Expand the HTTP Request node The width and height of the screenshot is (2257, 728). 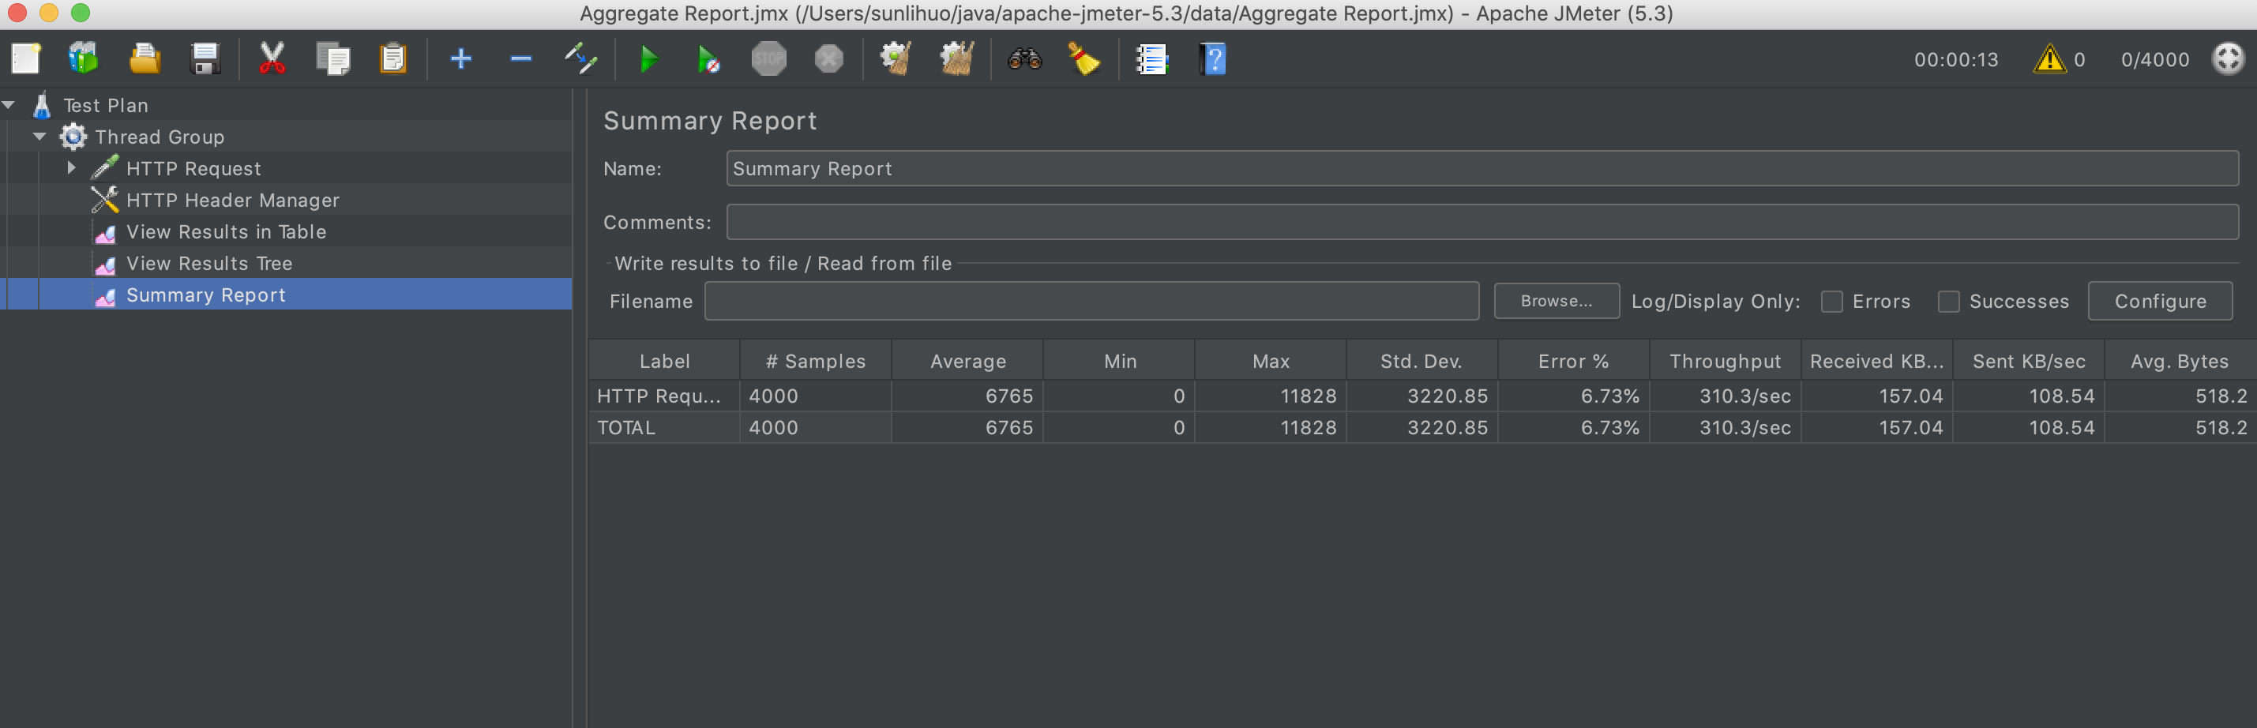click(71, 168)
